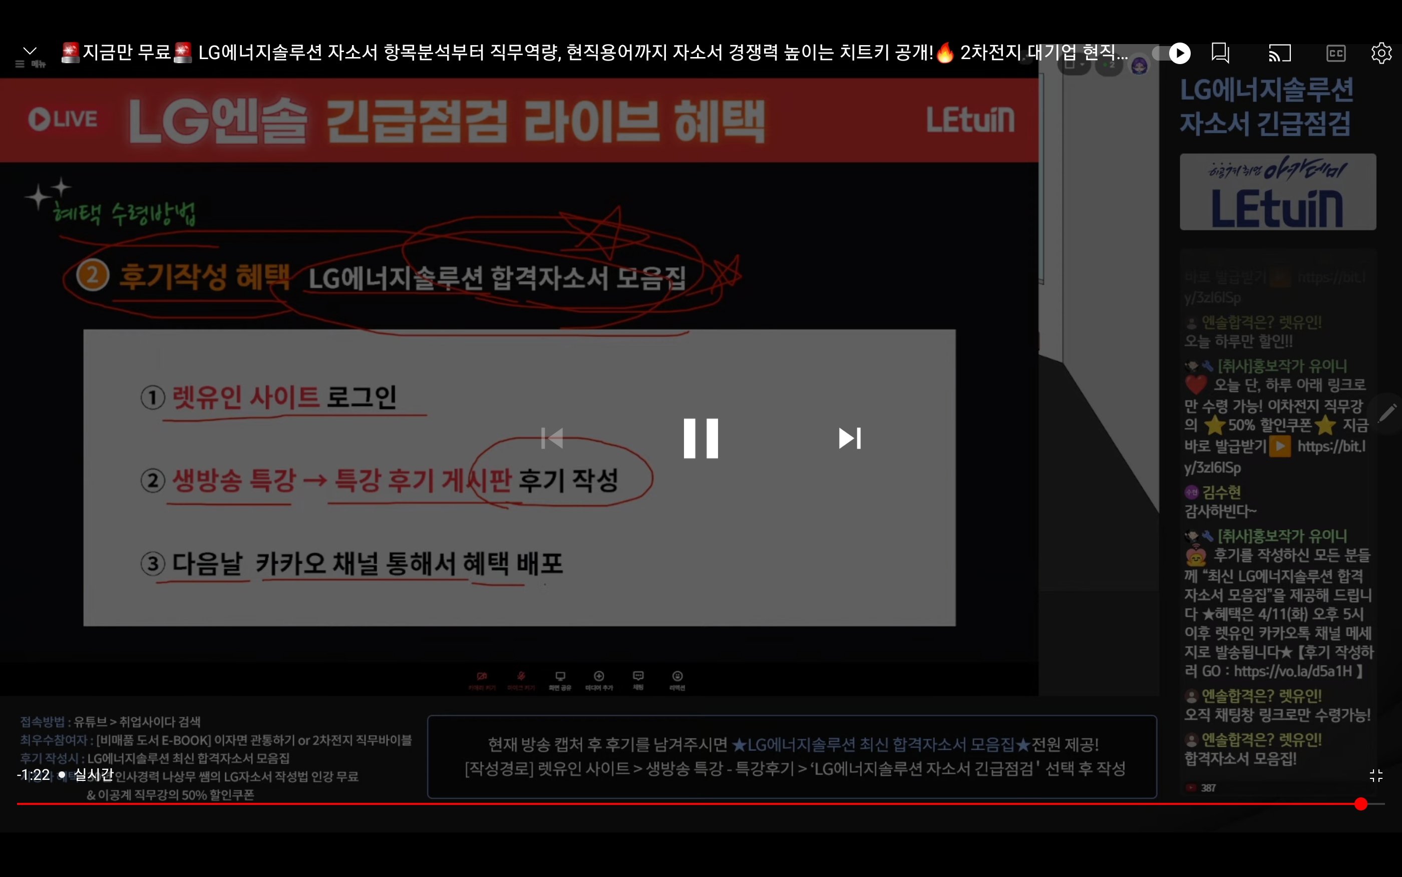This screenshot has height=877, width=1402.
Task: Click the LEtuin logo card in the sidebar
Action: pos(1278,192)
